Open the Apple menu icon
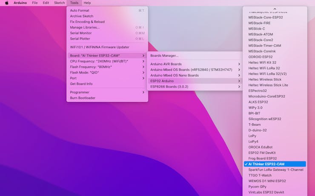Screen dimensions: 315x196 7,3
